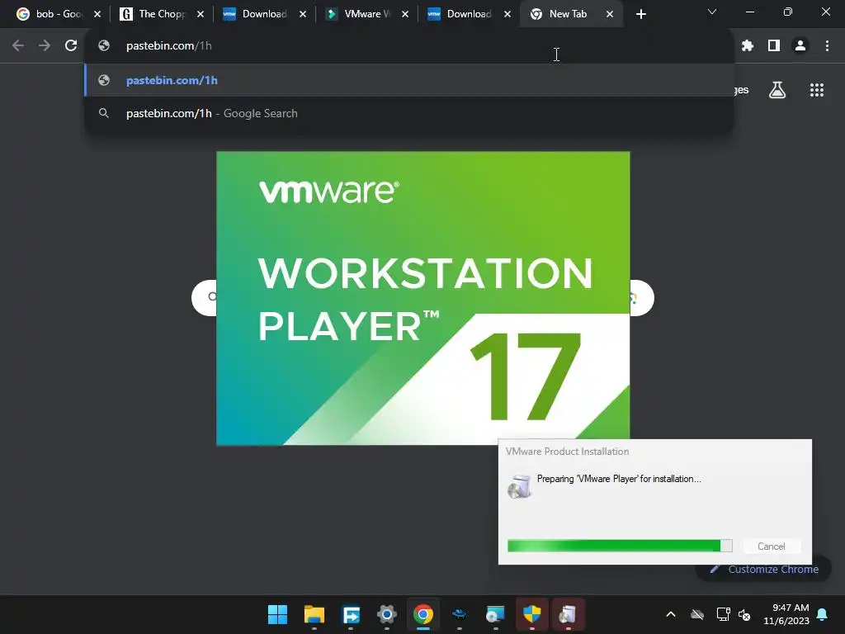Open the VMware installer taskbar icon
Screen dimensions: 845x634
click(x=568, y=614)
